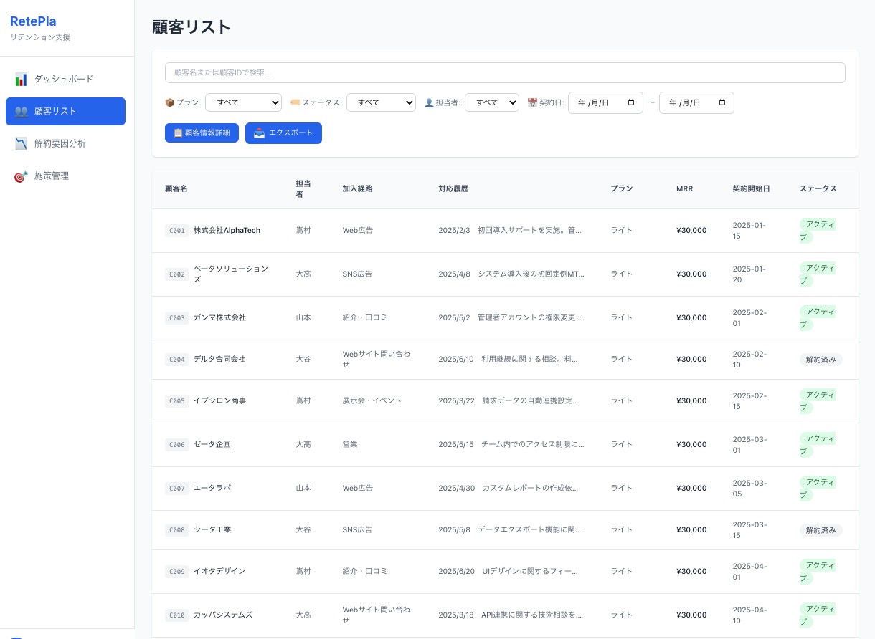This screenshot has height=639, width=875.
Task: Click the 顧客情報詳細 button
Action: click(x=202, y=133)
